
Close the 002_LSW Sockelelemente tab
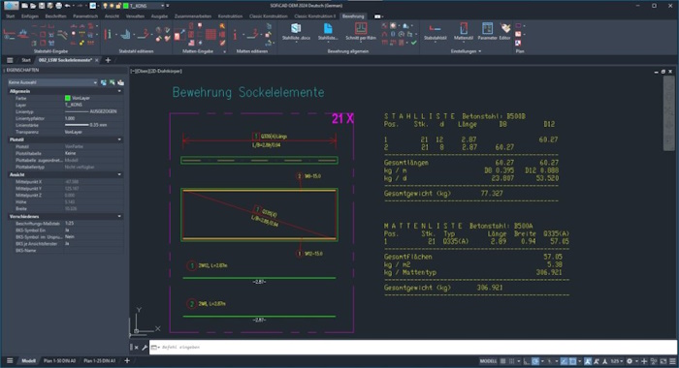[x=97, y=60]
